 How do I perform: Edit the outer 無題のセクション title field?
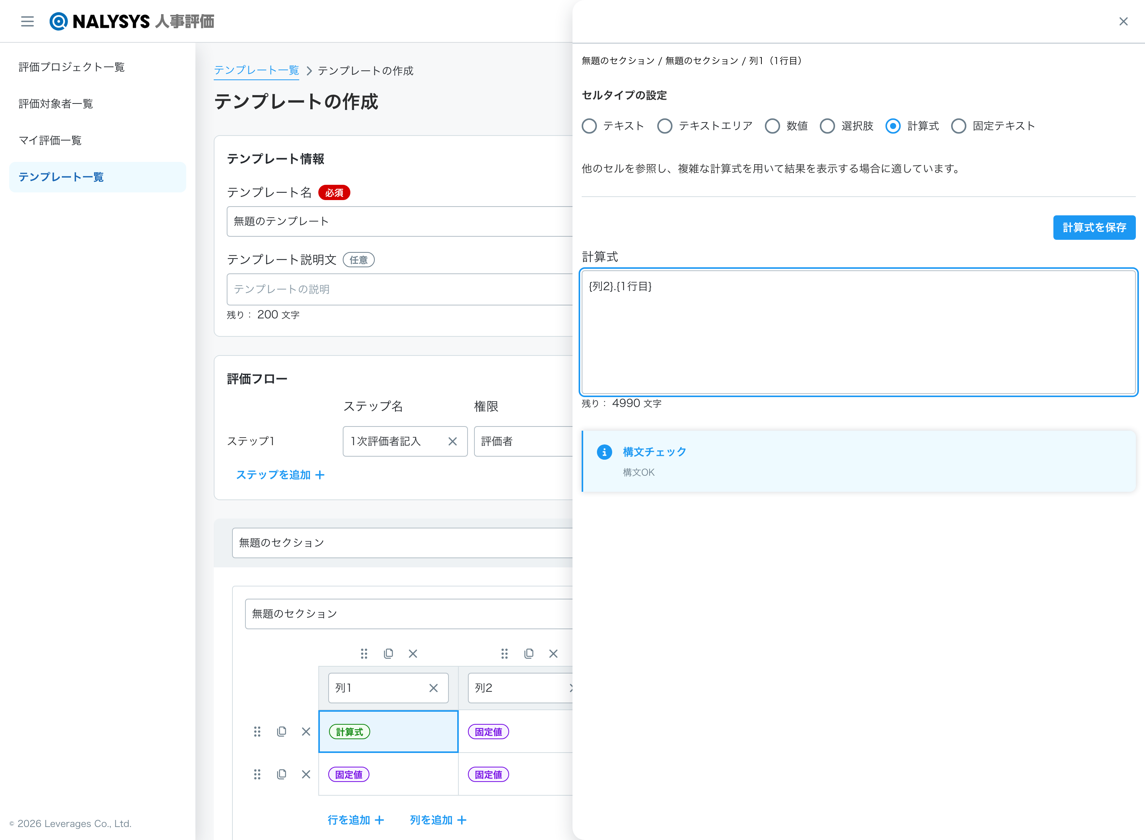point(403,543)
